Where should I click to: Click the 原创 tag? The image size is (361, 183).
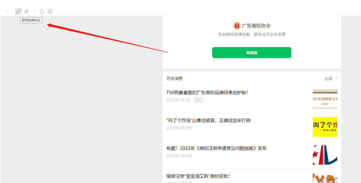(x=199, y=100)
